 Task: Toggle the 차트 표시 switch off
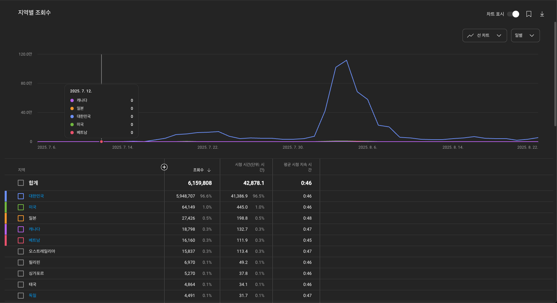click(513, 14)
